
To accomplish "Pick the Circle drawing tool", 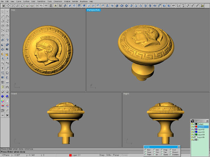I will click(3, 26).
